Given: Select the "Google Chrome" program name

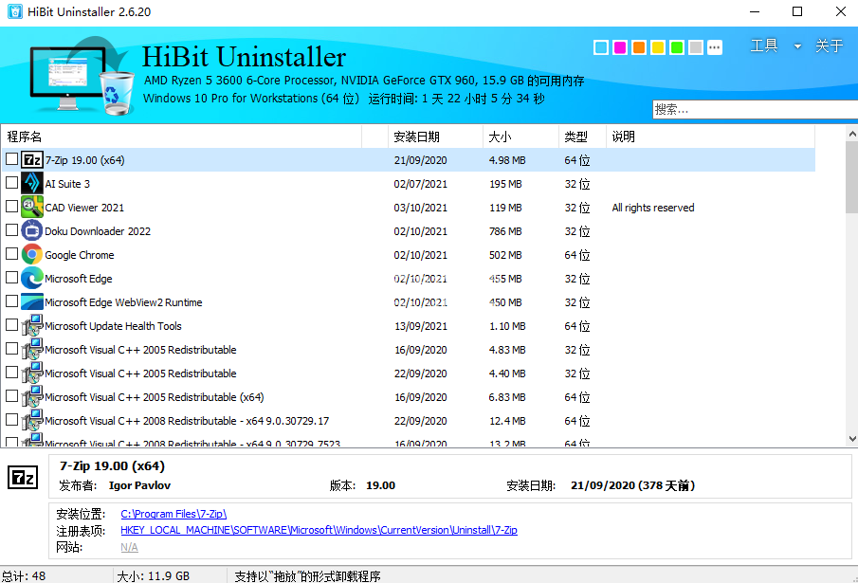Looking at the screenshot, I should (x=80, y=255).
